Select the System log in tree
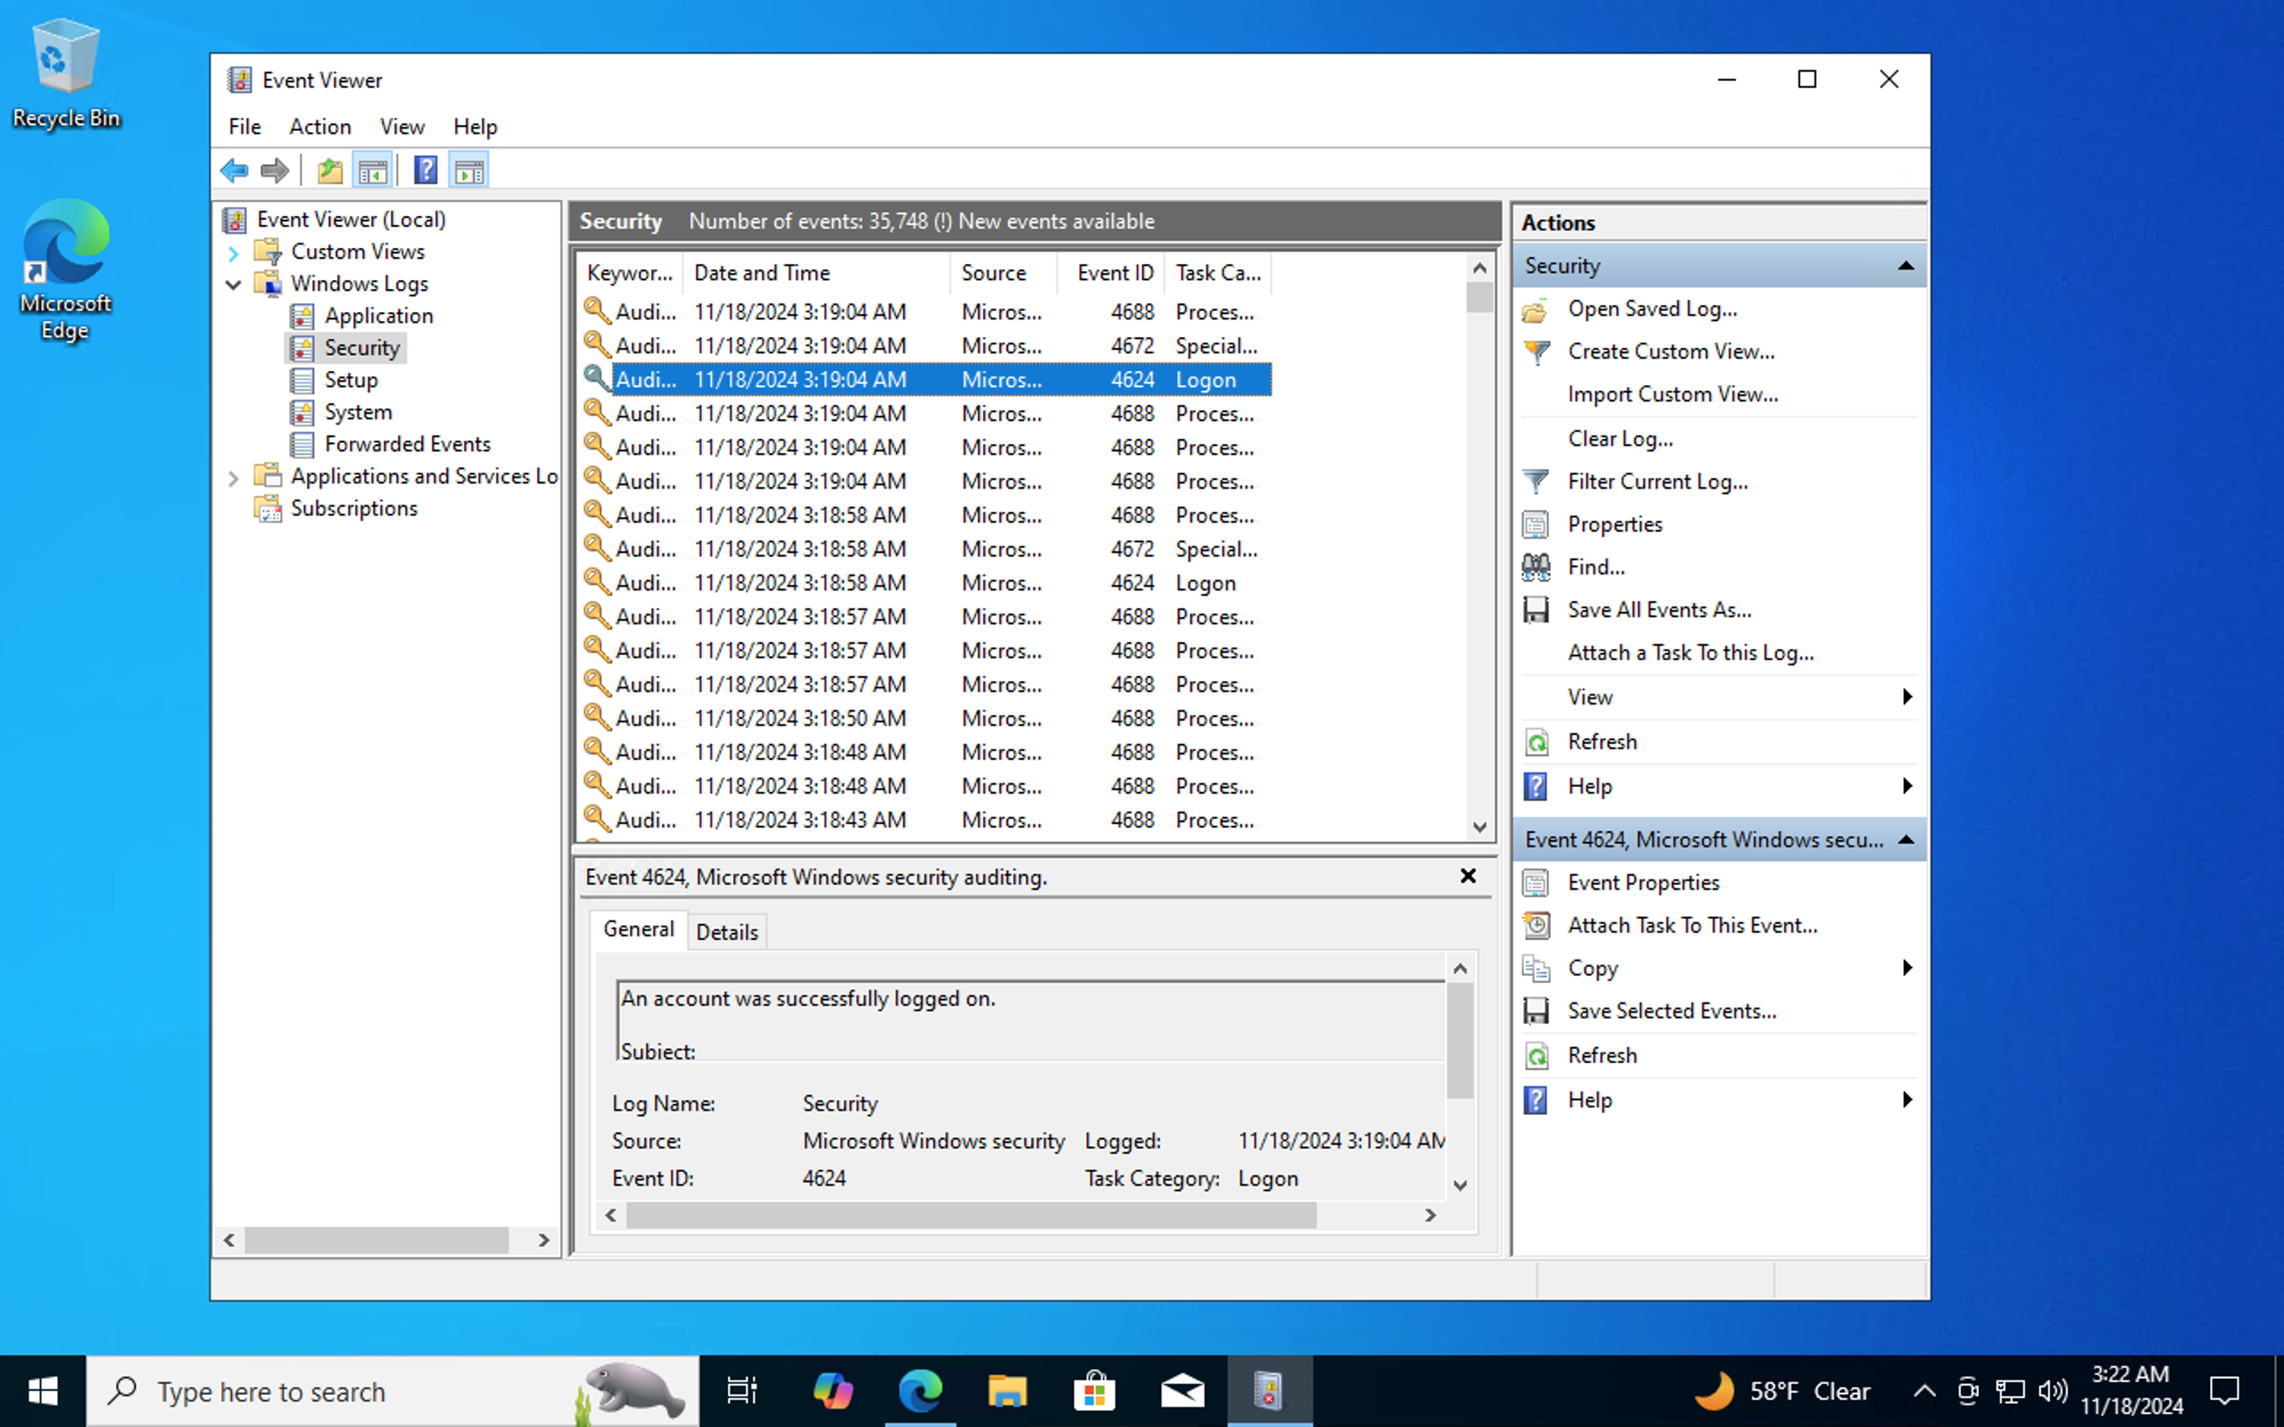The height and width of the screenshot is (1427, 2284). pyautogui.click(x=358, y=412)
